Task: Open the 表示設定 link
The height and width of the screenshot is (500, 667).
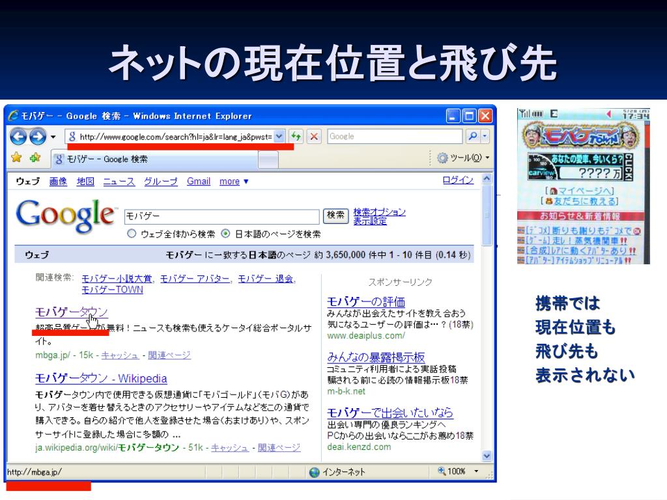Action: pyautogui.click(x=370, y=221)
